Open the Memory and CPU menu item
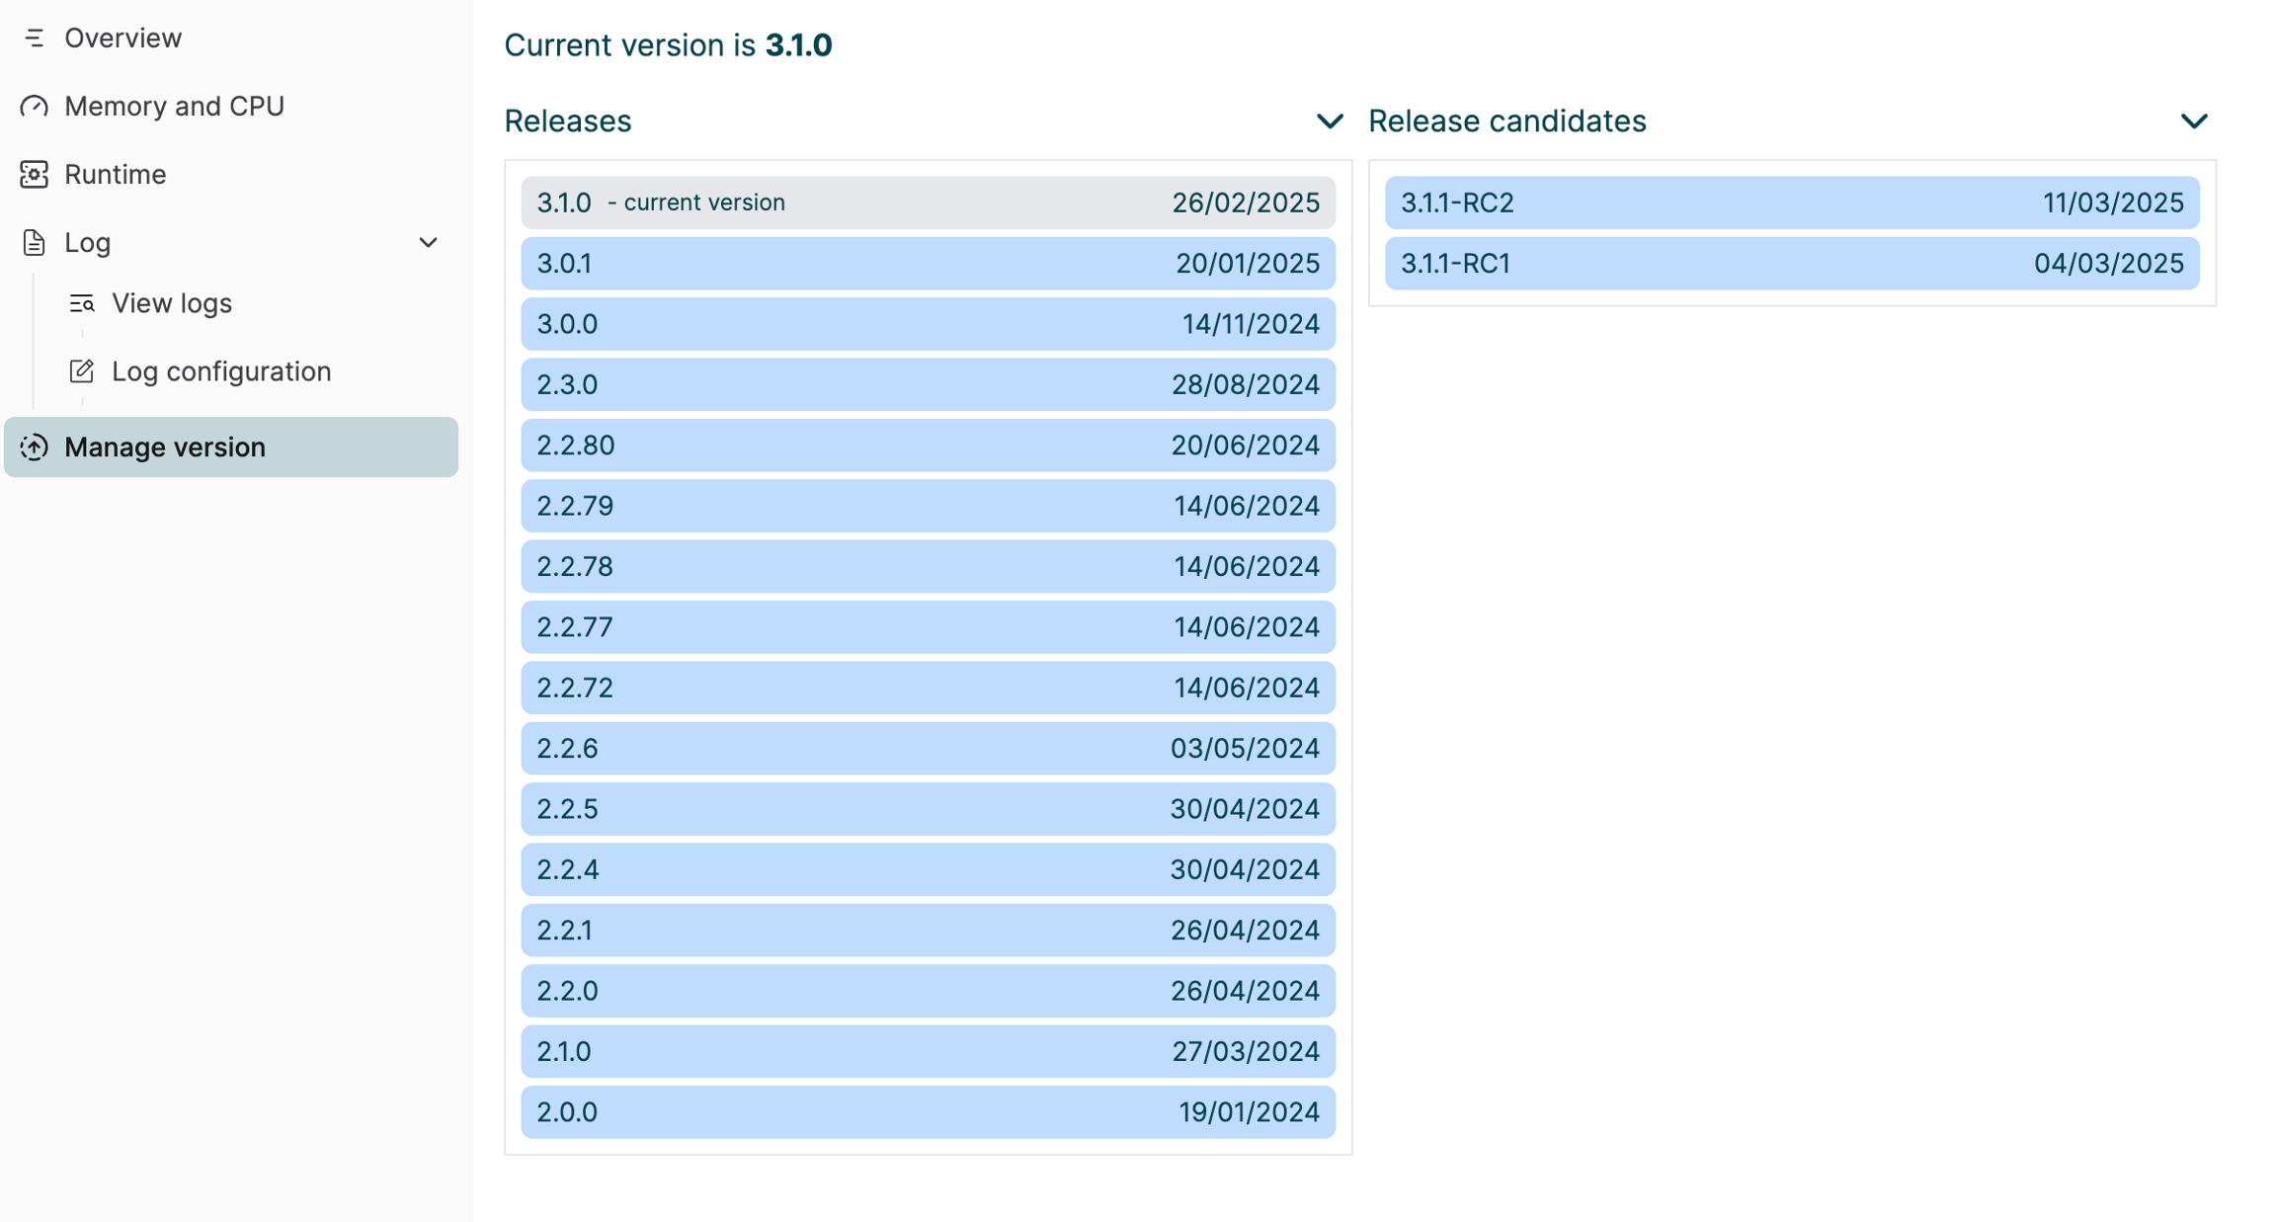The image size is (2276, 1222). (174, 107)
